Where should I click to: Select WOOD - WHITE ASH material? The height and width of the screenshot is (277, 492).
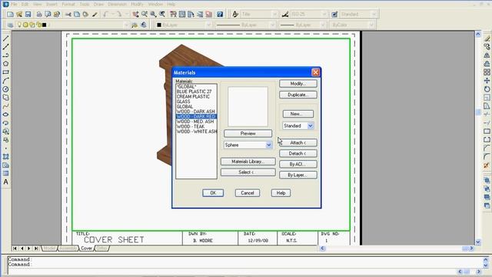pos(197,132)
